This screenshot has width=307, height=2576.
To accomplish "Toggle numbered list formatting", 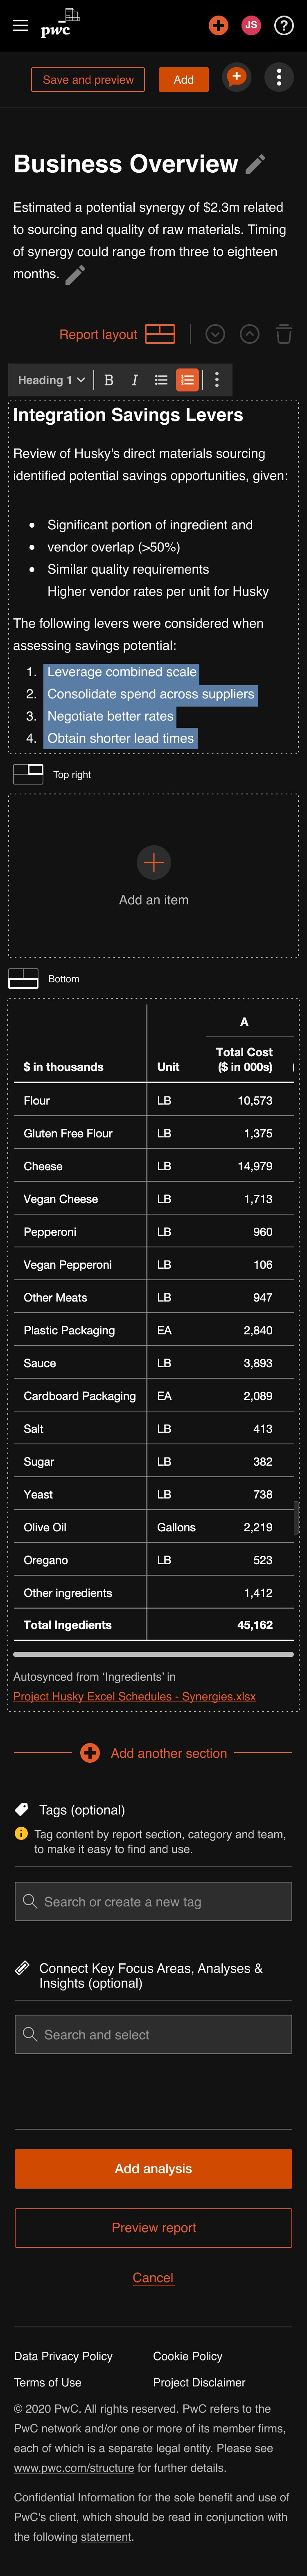I will click(x=186, y=380).
